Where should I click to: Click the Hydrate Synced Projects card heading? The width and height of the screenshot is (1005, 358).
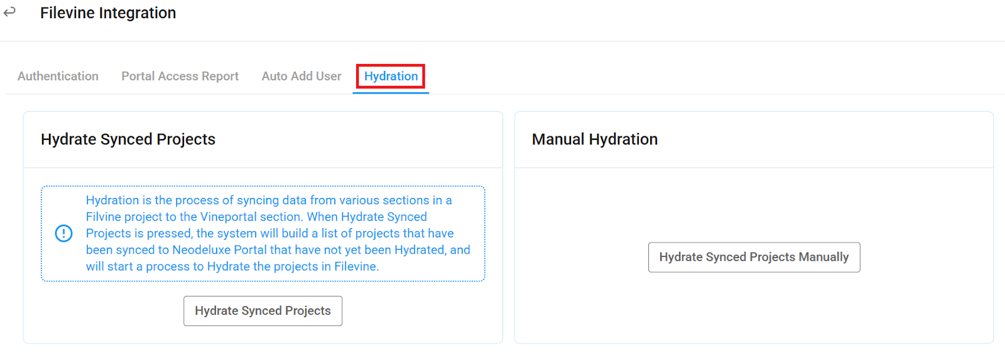point(128,139)
